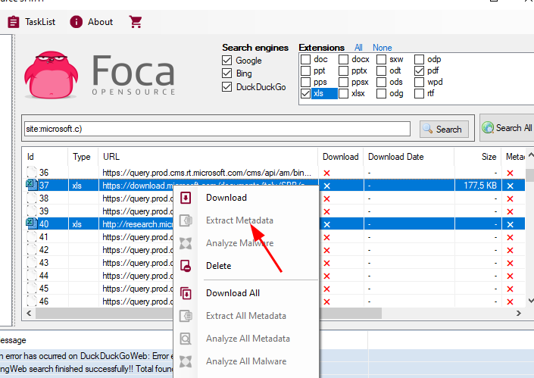534x378 pixels.
Task: Click the Search button
Action: coord(444,129)
